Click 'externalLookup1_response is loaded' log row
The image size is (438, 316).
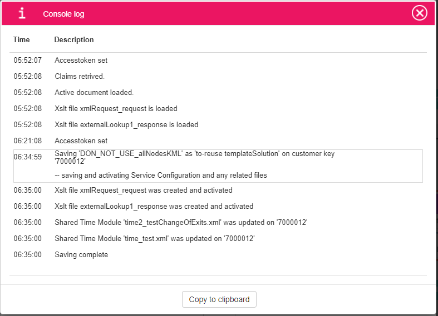(x=126, y=124)
